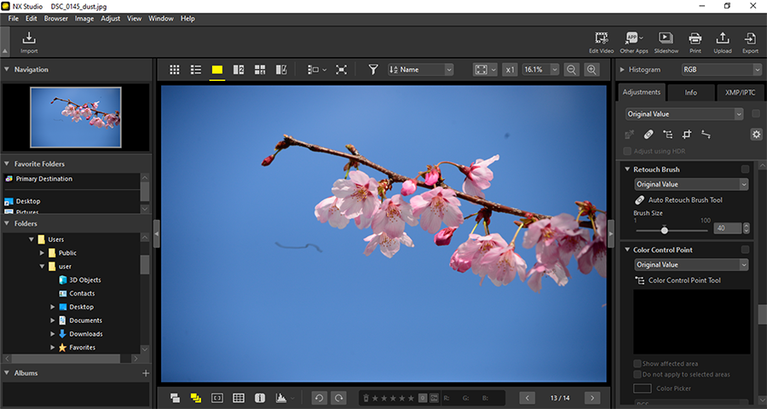Go to the next image arrow
The height and width of the screenshot is (409, 767).
click(x=591, y=398)
